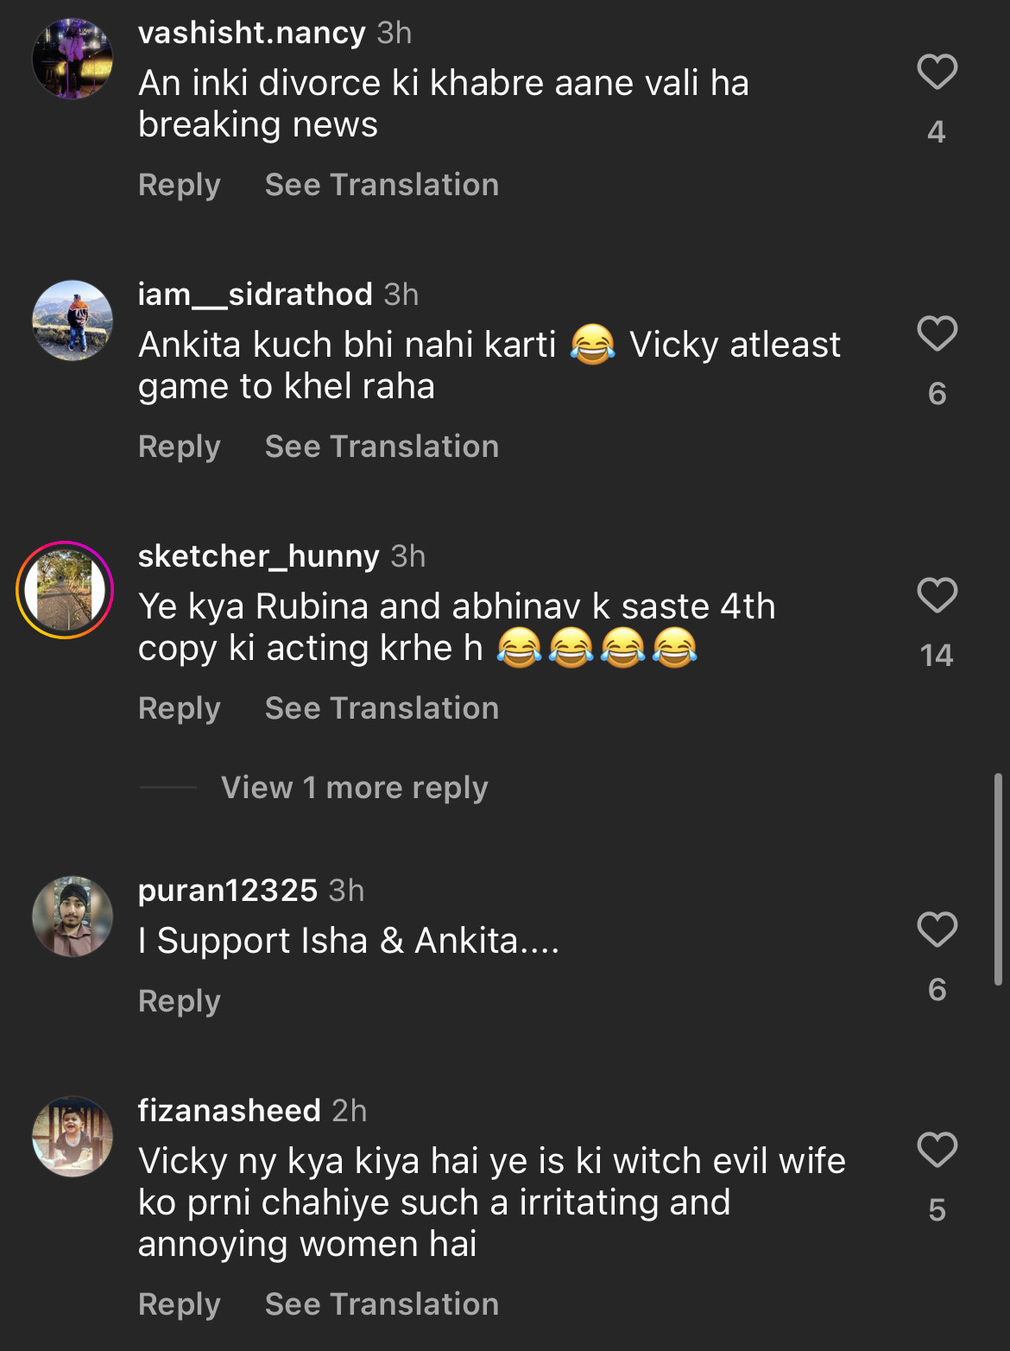
Task: Reply to sketcher_hunny's comment
Action: coord(180,708)
